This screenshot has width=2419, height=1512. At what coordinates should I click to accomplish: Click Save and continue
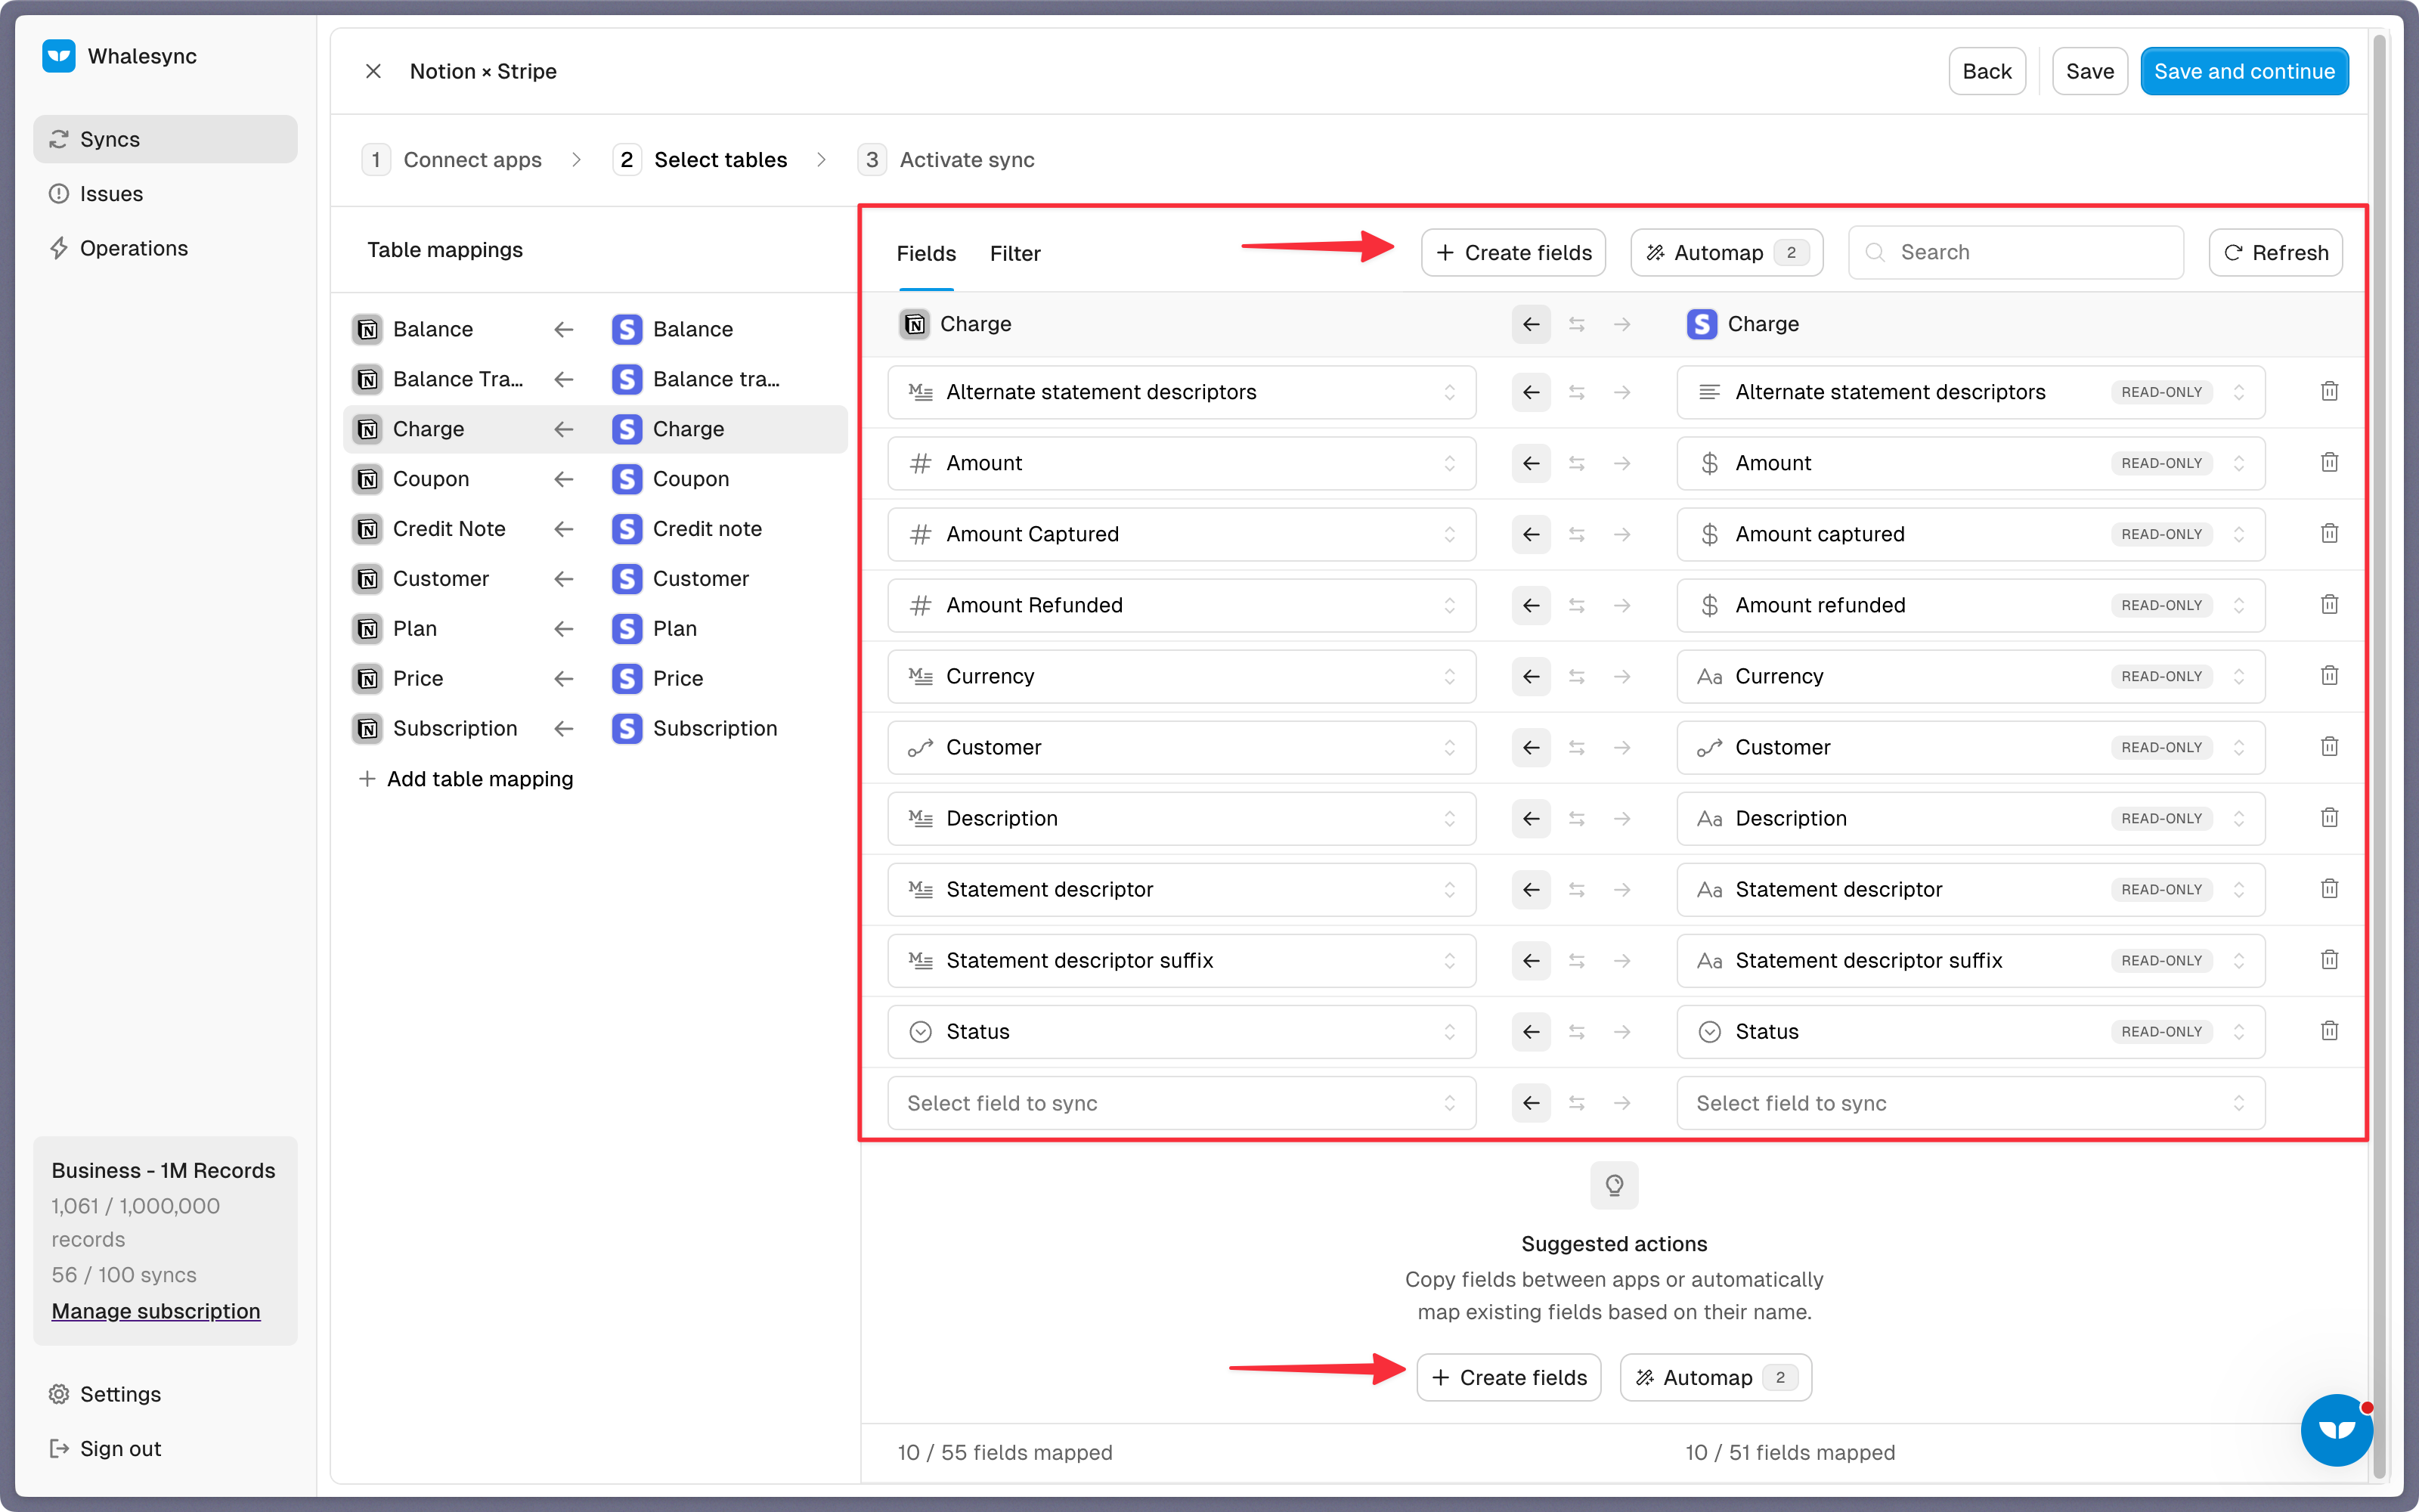click(x=2244, y=71)
